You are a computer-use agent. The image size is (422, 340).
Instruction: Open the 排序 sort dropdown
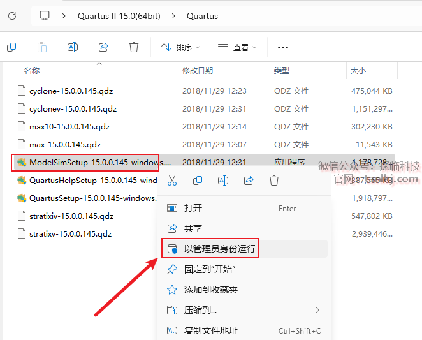tap(180, 48)
